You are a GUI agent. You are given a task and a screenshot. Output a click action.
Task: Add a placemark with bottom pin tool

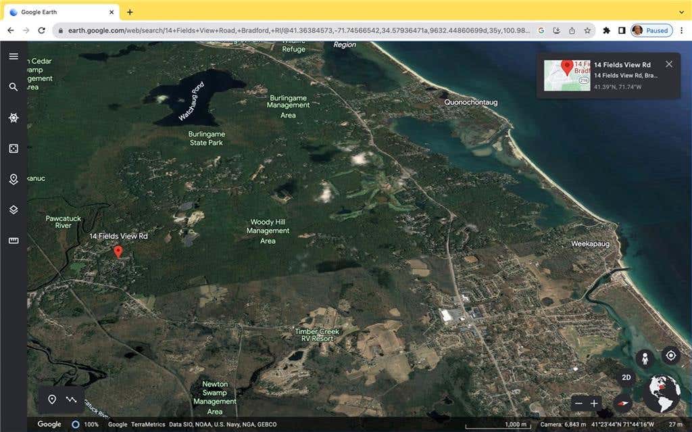coord(52,400)
